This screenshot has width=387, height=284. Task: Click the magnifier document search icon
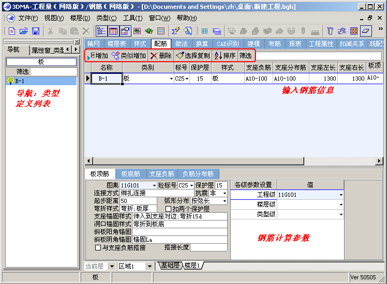[188, 31]
